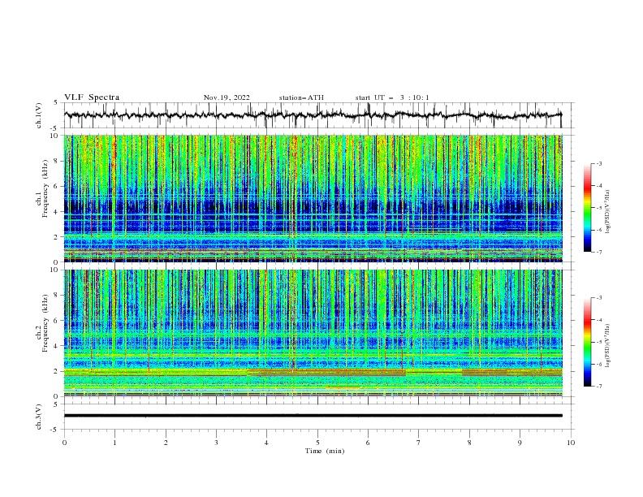The height and width of the screenshot is (497, 643).
Task: Click the 'station=ATH' label
Action: [301, 97]
